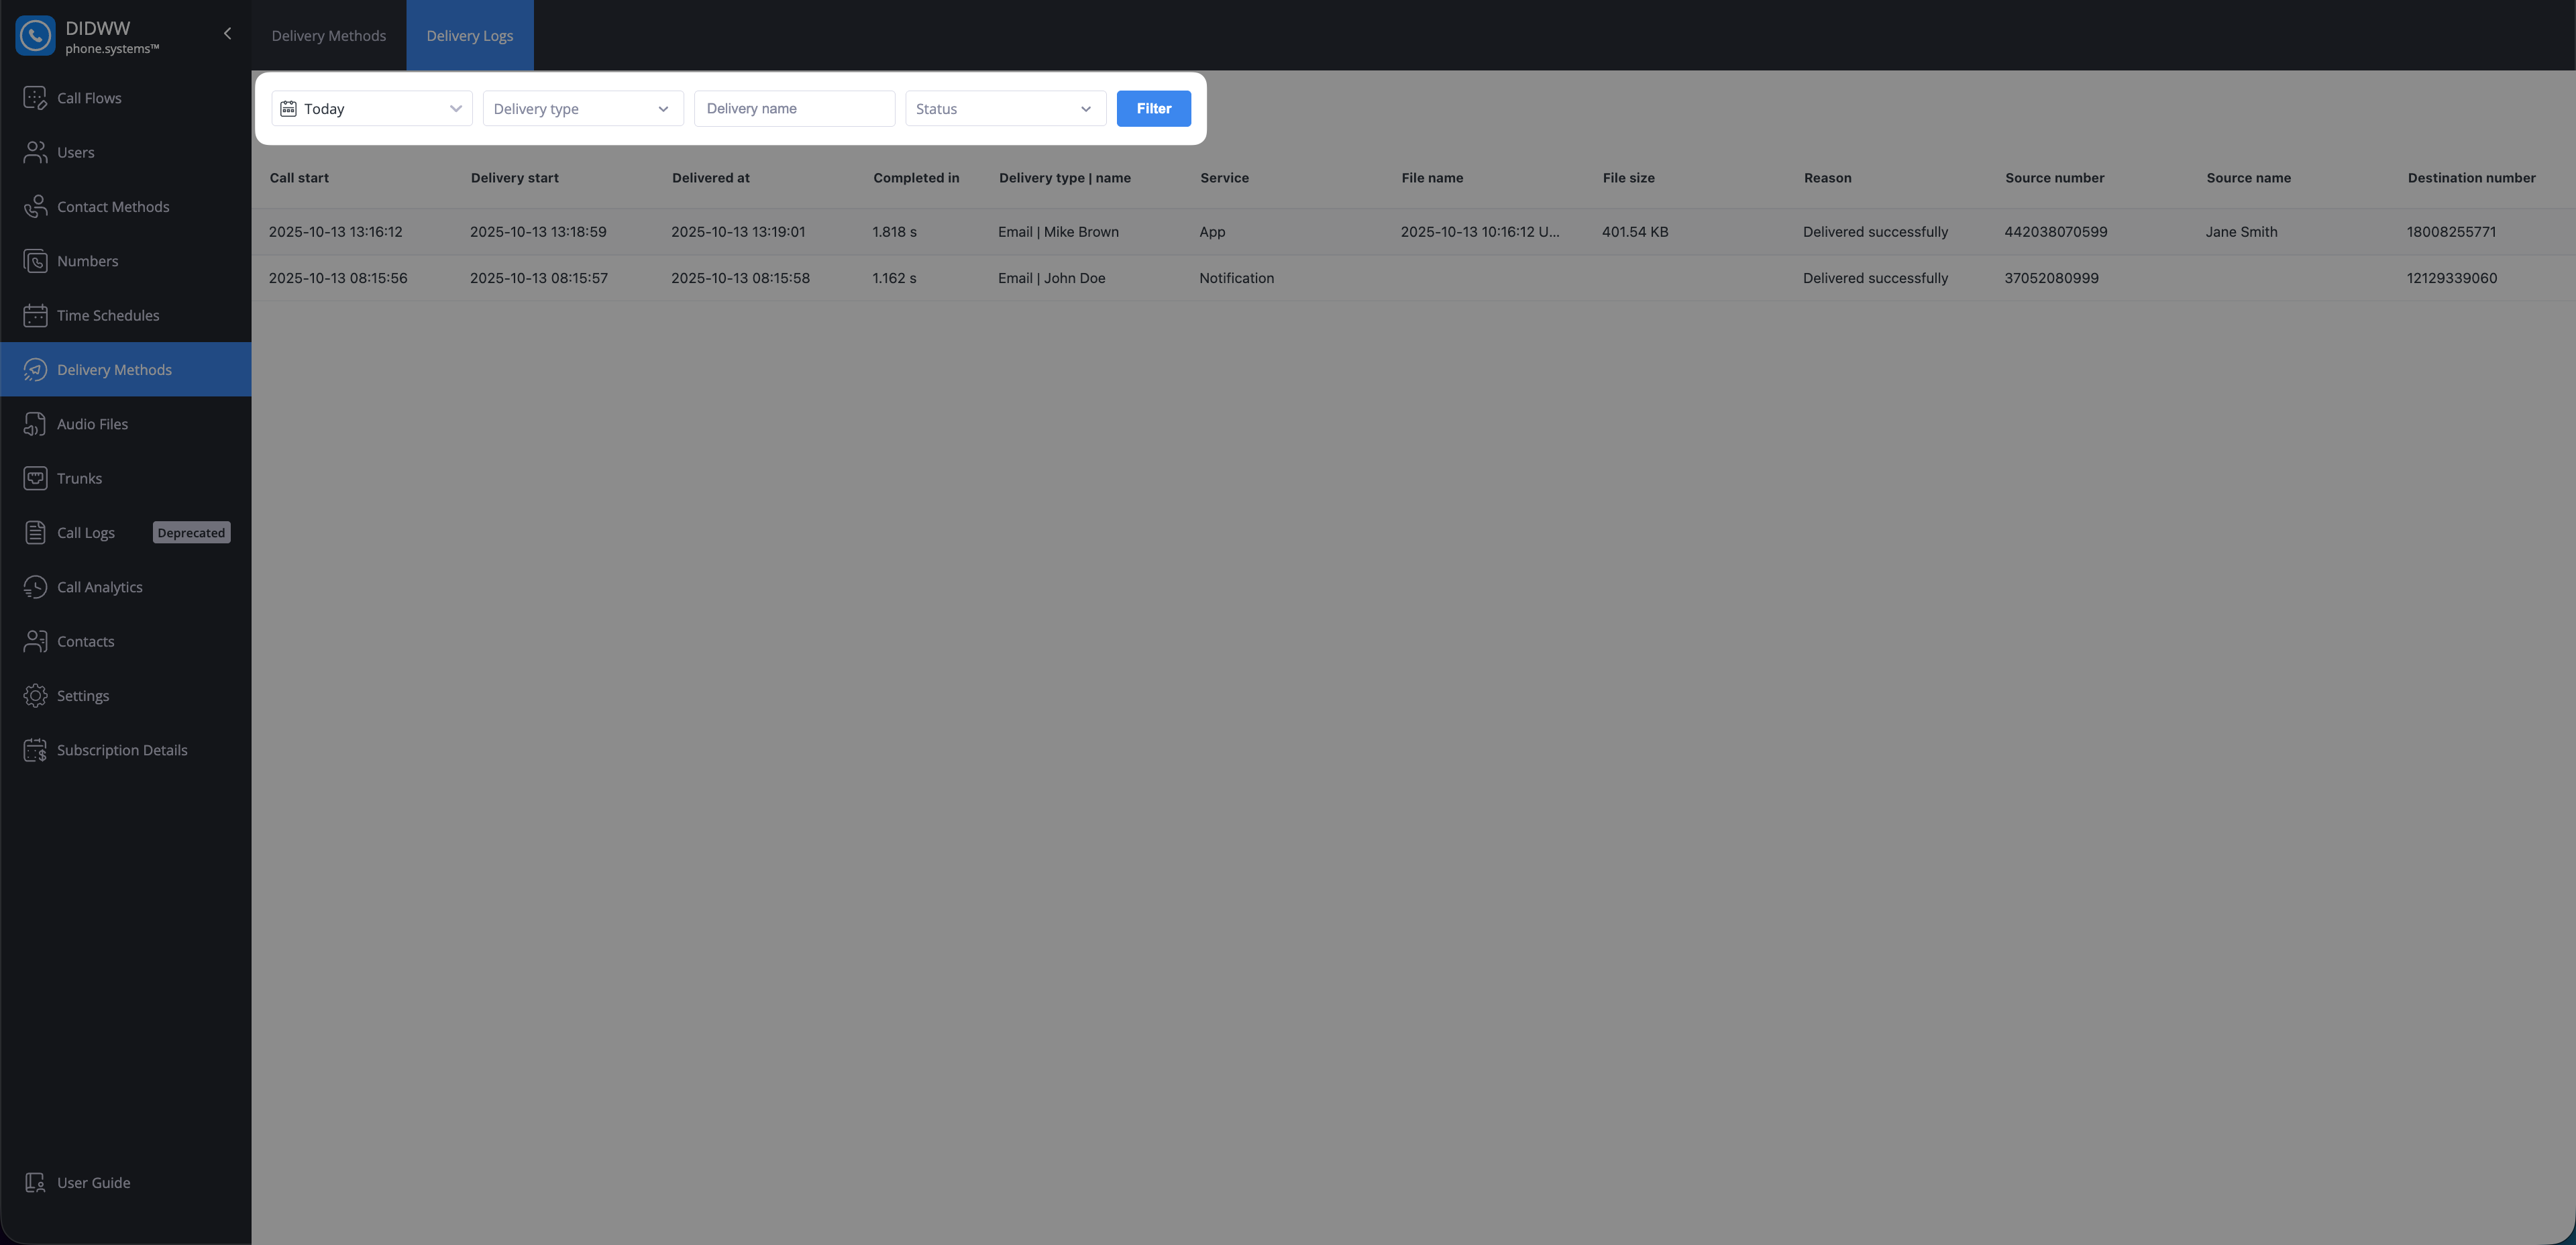Open the User Guide link
The height and width of the screenshot is (1245, 2576).
tap(93, 1183)
